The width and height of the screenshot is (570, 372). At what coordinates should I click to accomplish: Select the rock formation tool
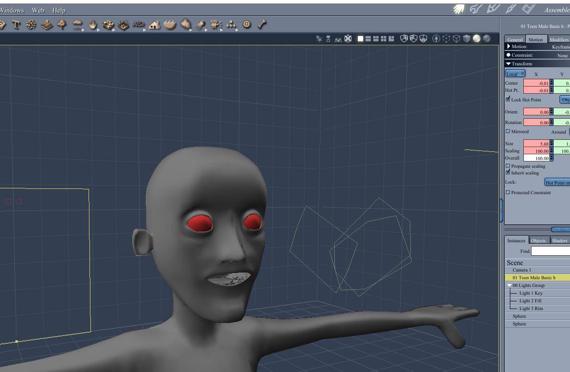(x=186, y=25)
